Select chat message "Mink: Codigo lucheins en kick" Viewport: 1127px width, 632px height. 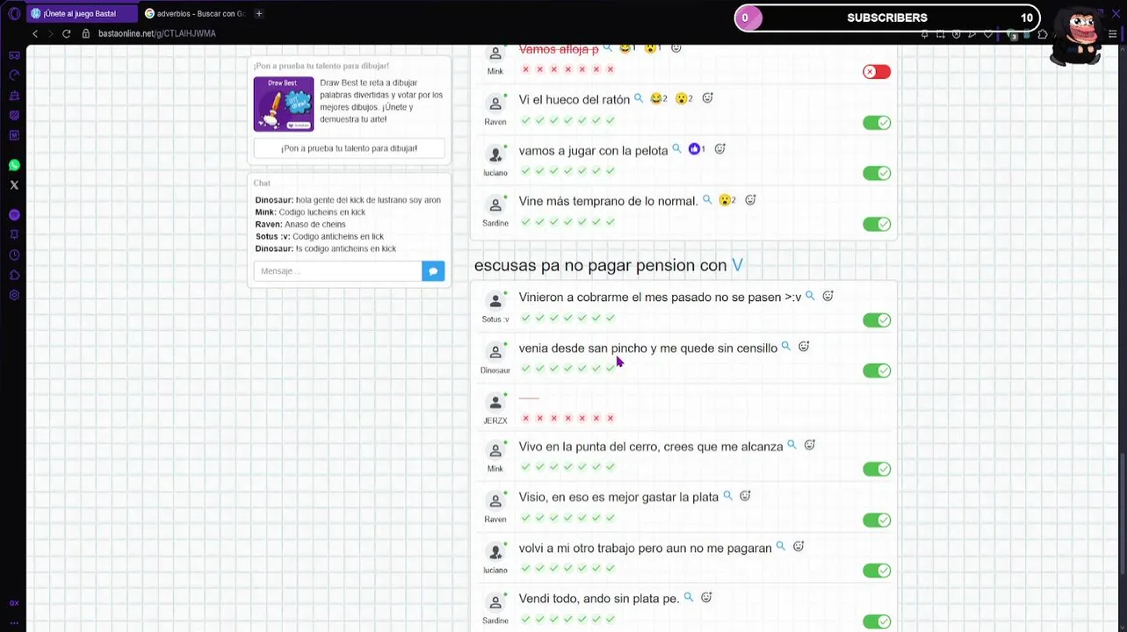[x=310, y=212]
